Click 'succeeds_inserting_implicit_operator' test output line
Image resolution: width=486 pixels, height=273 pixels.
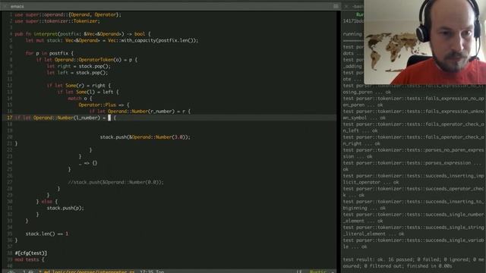point(413,179)
